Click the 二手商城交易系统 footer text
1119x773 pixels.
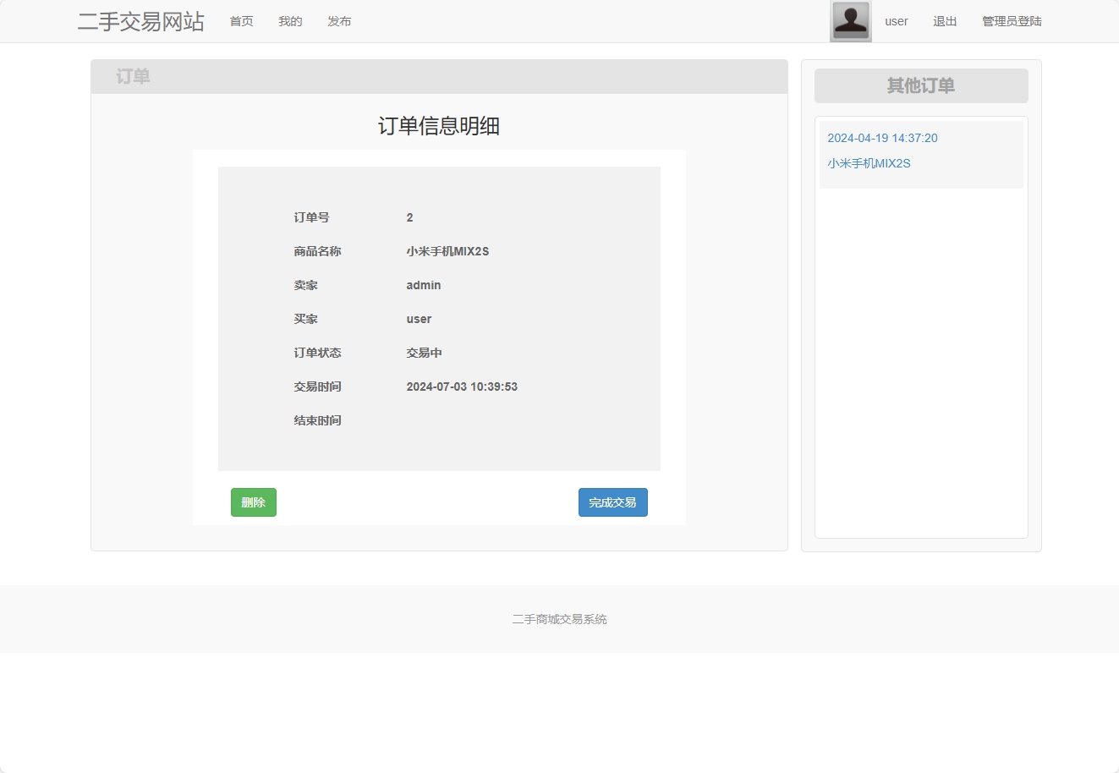click(x=559, y=618)
